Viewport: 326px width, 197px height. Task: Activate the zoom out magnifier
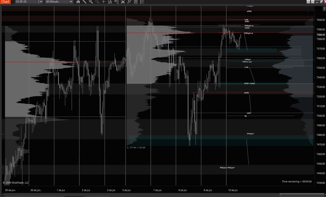click(x=97, y=2)
